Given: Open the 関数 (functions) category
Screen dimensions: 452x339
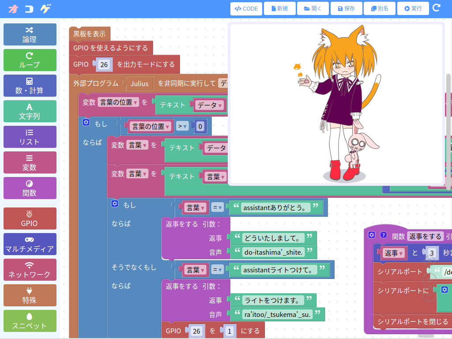Looking at the screenshot, I should (30, 188).
